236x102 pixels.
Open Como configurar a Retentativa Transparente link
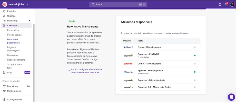[x=86, y=71]
